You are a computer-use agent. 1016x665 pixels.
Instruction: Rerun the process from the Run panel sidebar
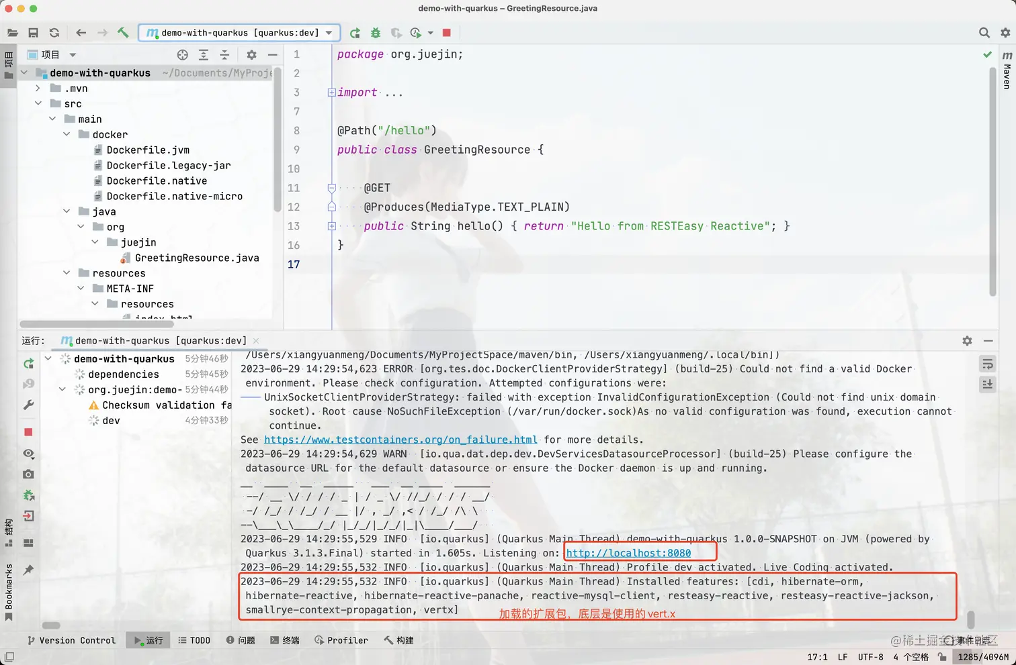click(28, 363)
